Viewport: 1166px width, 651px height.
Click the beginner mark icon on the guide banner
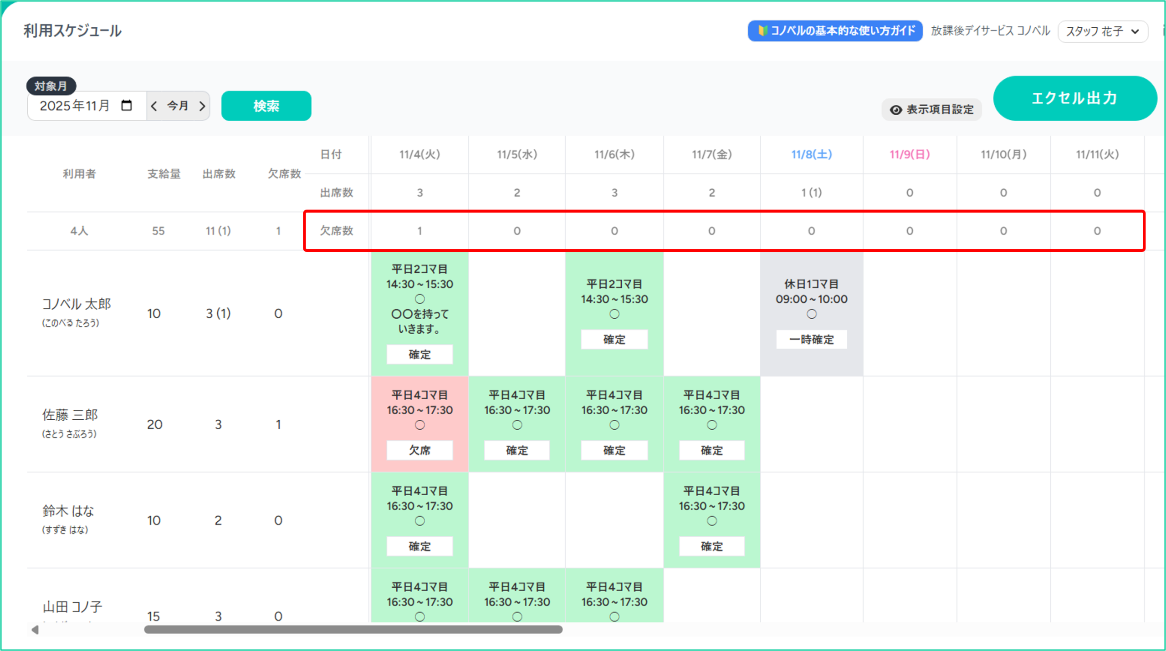pos(762,31)
